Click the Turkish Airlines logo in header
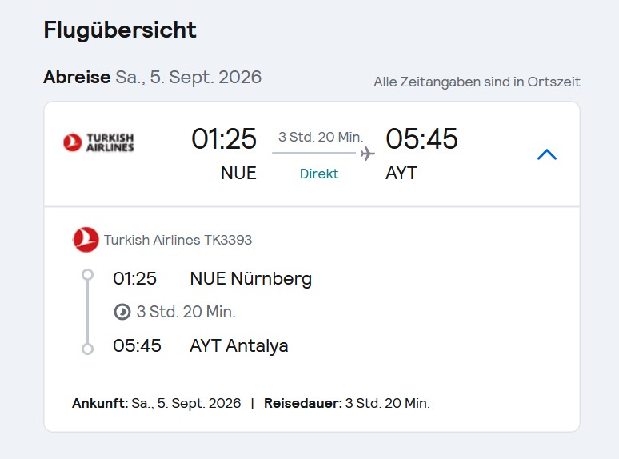Image resolution: width=619 pixels, height=459 pixels. point(99,142)
